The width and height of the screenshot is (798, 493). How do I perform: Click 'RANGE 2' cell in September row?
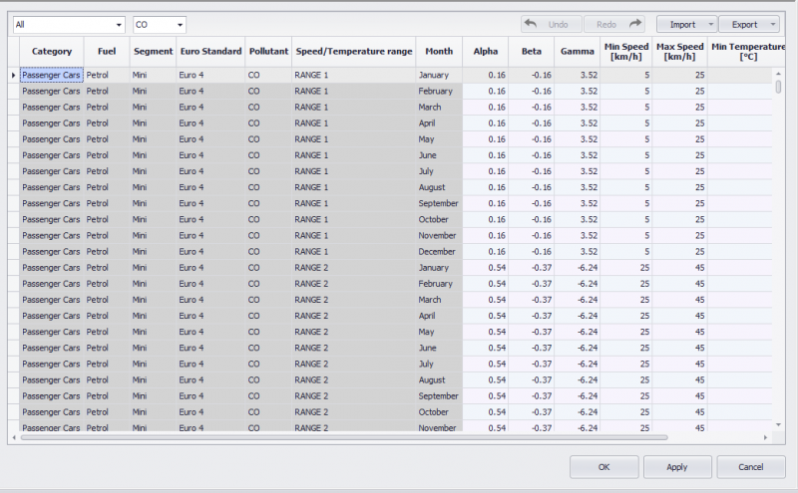coord(354,396)
